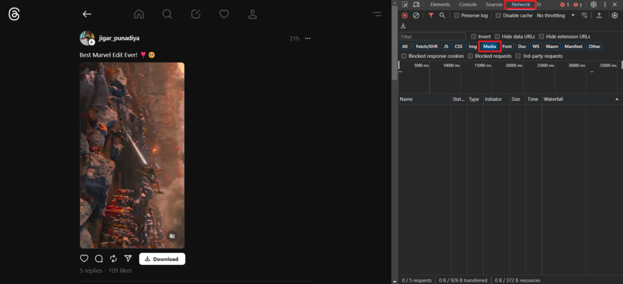Activate DevTools inspect element selector icon

405,4
